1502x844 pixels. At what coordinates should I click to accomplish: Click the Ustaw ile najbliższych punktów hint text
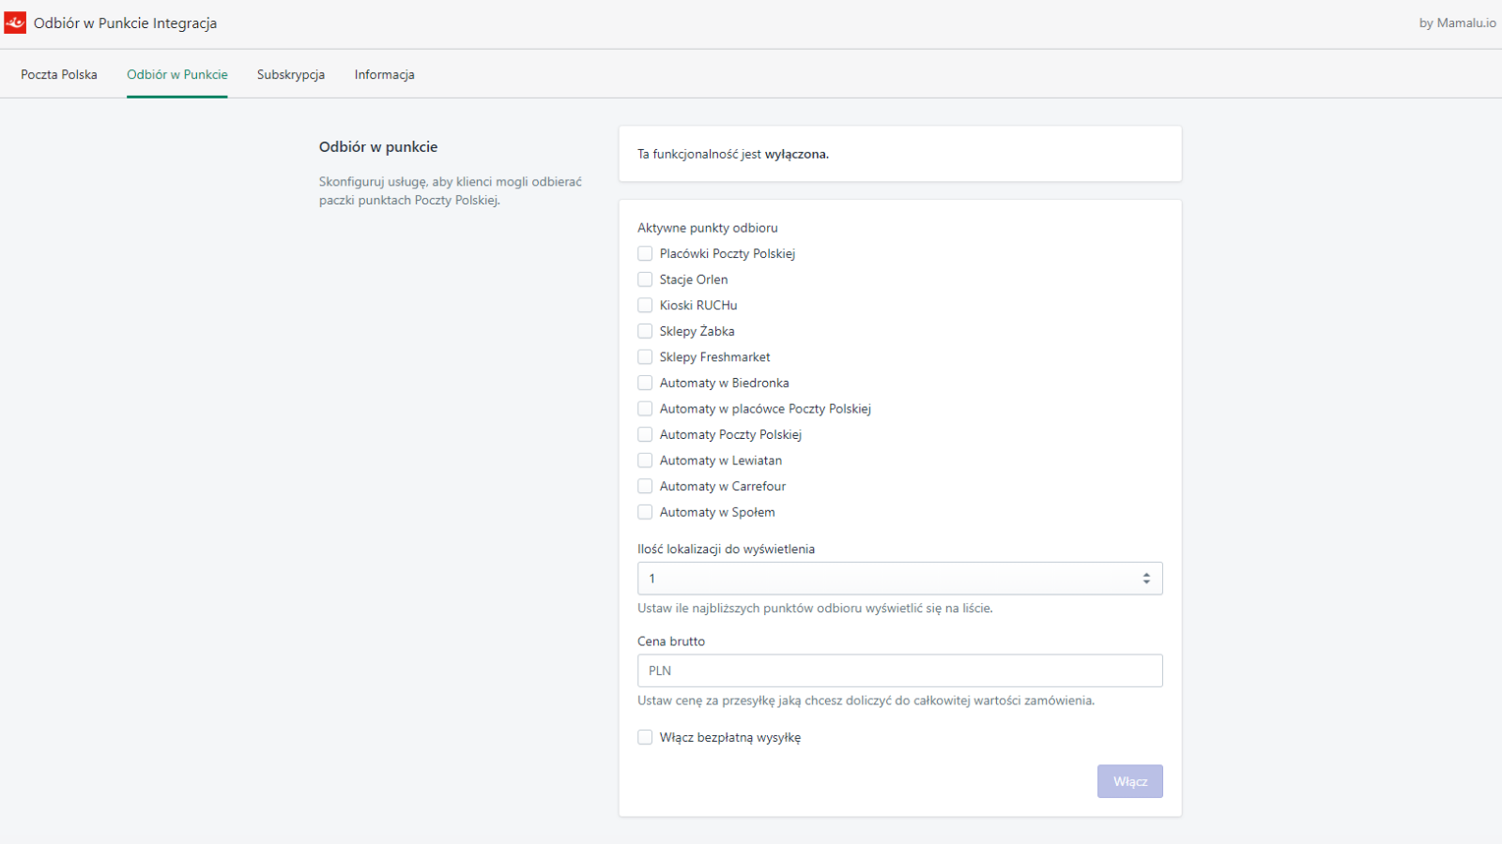point(815,609)
